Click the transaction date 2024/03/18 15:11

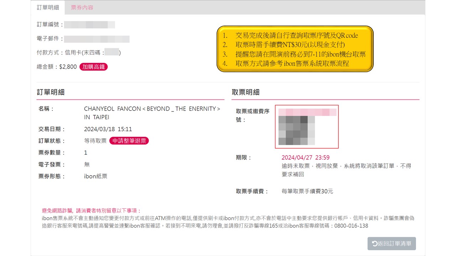(x=108, y=129)
